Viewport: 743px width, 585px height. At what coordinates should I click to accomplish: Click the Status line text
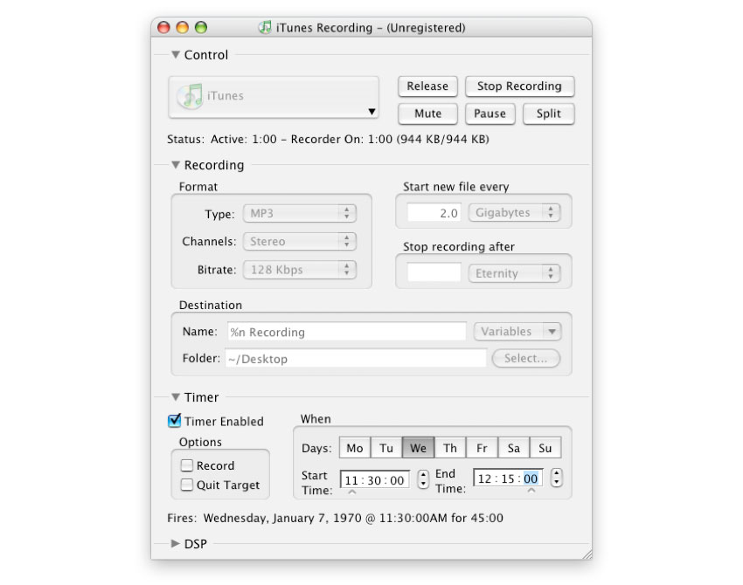click(328, 139)
